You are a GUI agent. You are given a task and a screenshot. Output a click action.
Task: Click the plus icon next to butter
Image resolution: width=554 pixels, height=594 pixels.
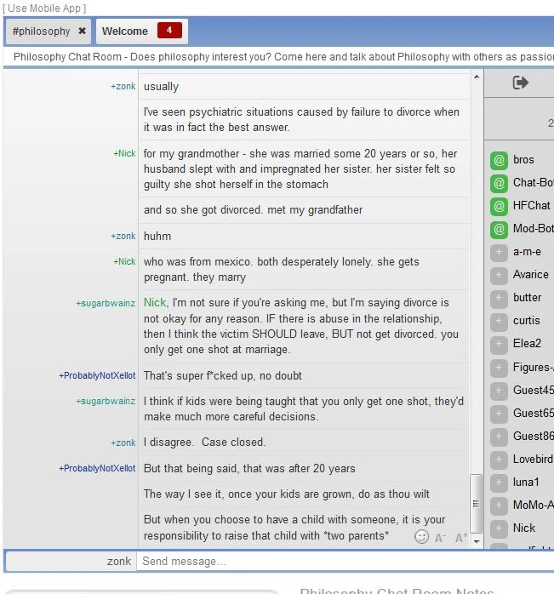coord(499,299)
